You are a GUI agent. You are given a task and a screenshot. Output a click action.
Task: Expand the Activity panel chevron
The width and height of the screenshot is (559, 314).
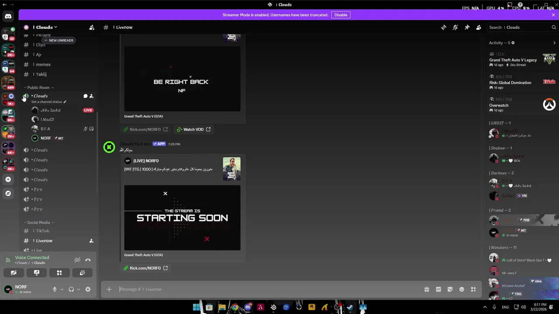pos(554,43)
